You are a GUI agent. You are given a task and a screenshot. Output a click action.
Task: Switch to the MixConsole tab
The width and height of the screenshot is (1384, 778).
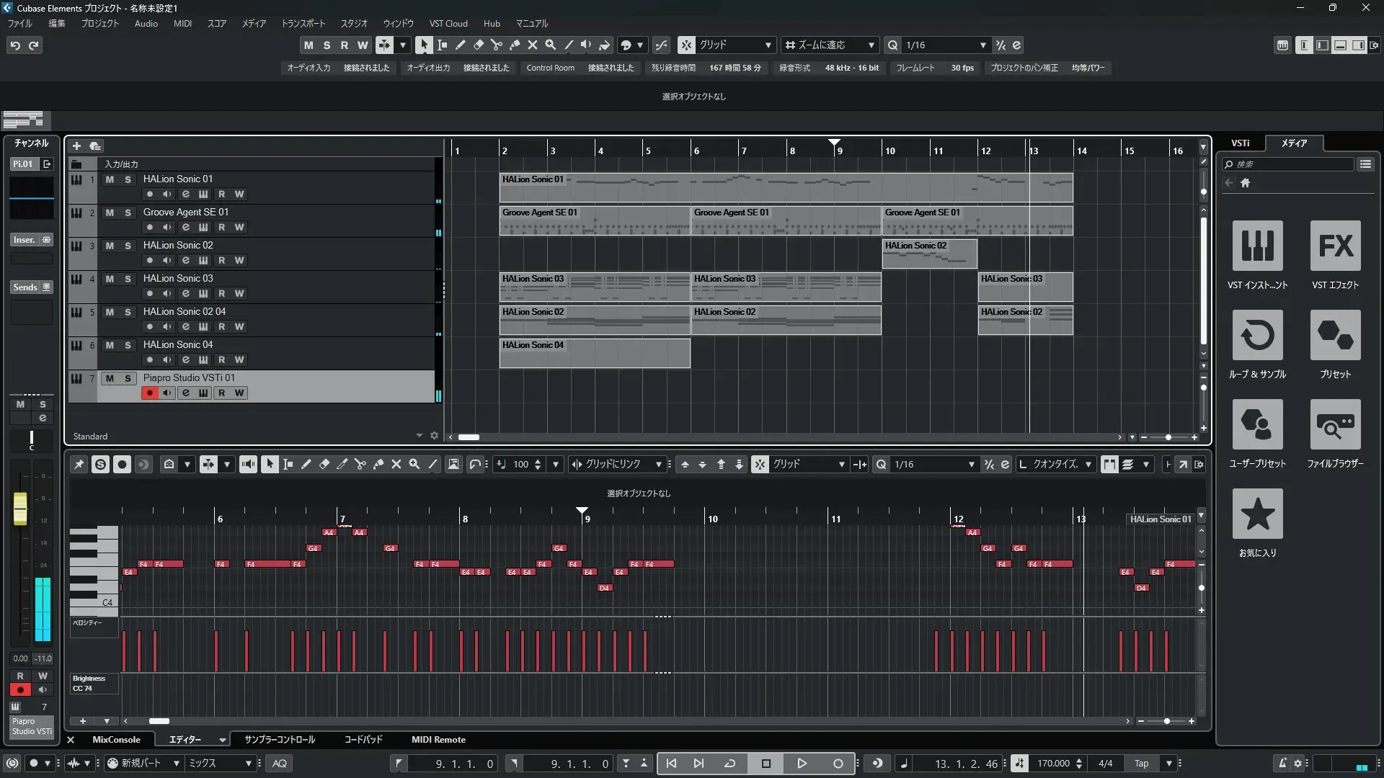click(x=116, y=740)
